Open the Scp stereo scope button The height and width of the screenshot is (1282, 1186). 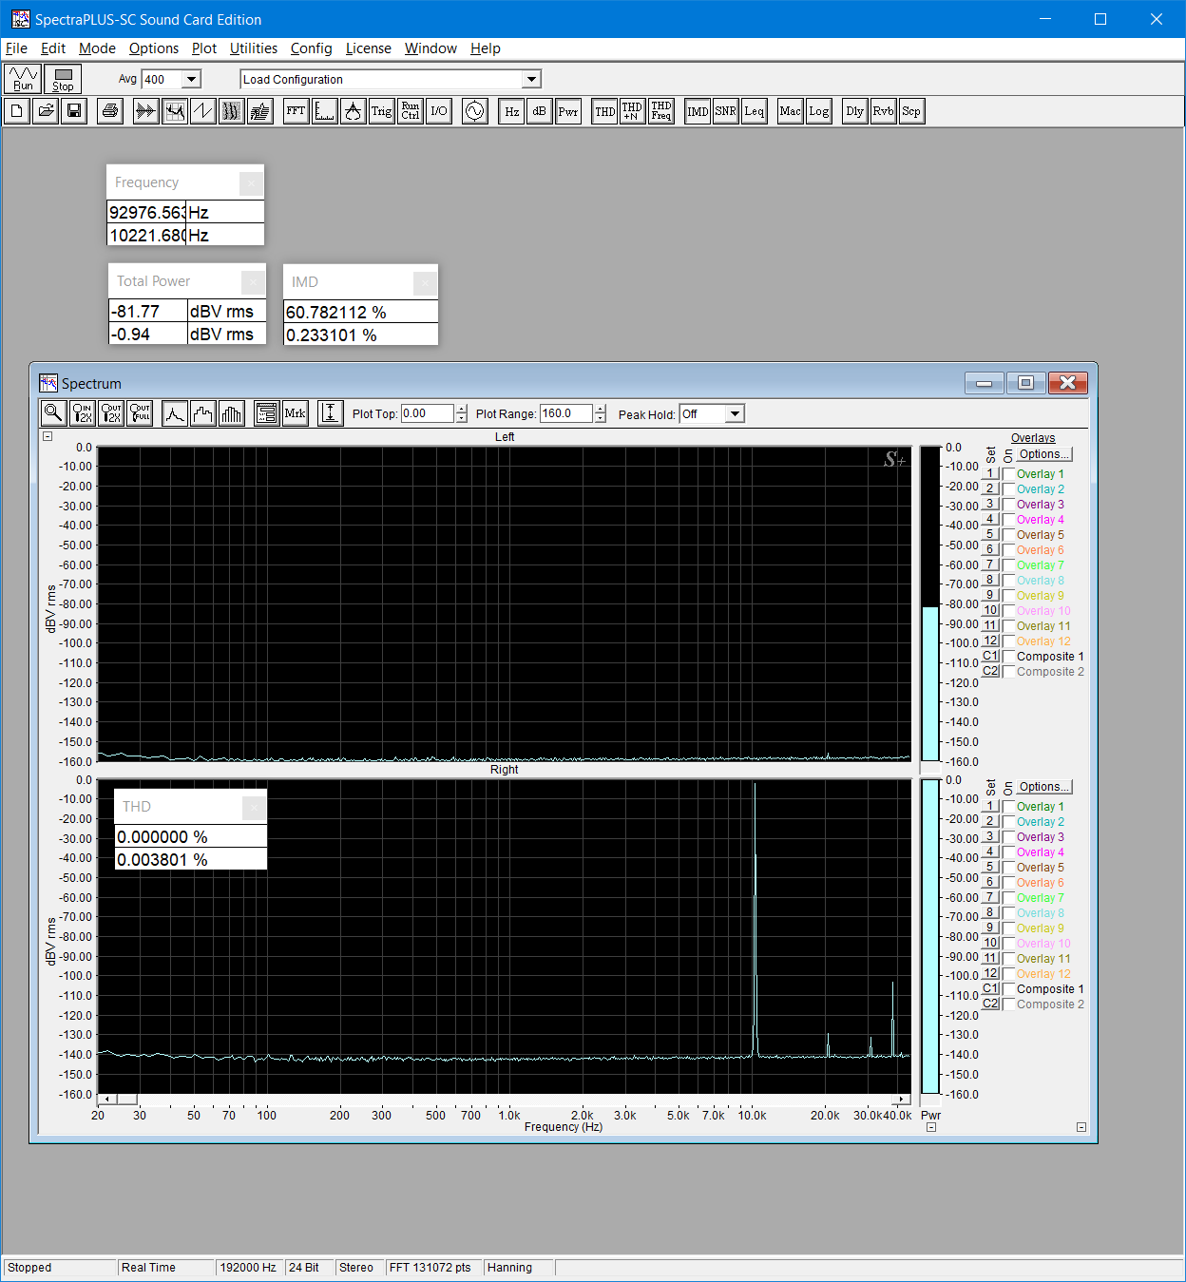click(x=911, y=111)
